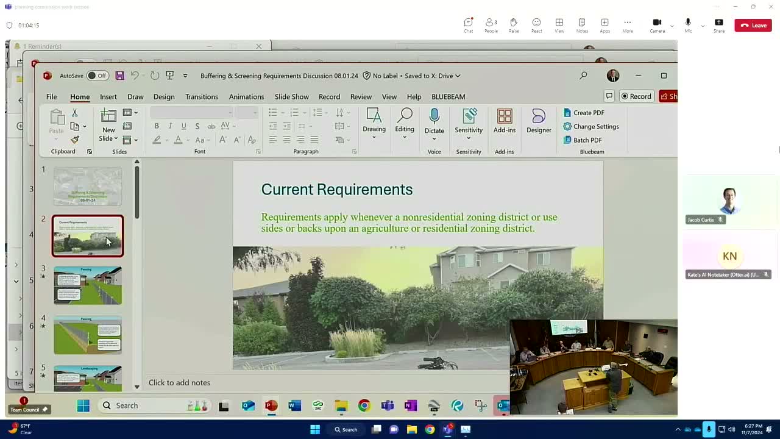Toggle the Teams microphone mute
The image size is (780, 439).
click(x=688, y=25)
